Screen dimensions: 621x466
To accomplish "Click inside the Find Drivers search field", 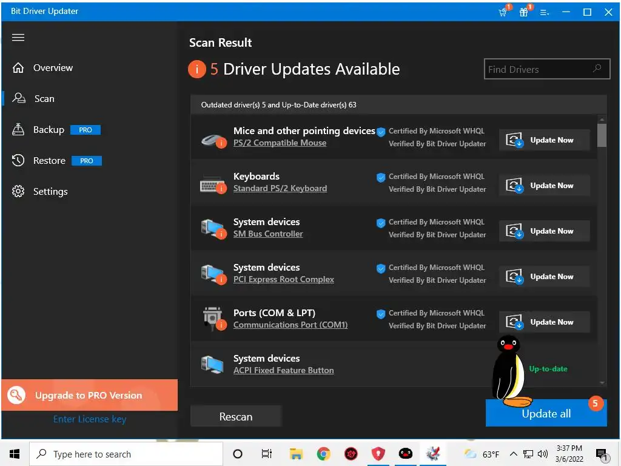I will coord(546,69).
